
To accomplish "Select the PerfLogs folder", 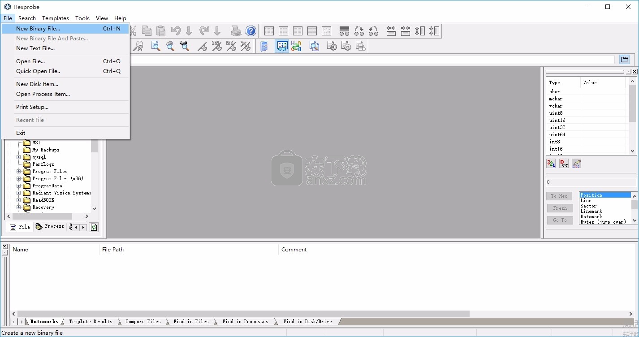I will tap(43, 164).
